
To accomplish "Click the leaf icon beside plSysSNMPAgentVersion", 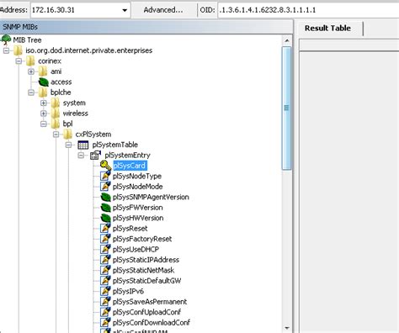I will 106,197.
